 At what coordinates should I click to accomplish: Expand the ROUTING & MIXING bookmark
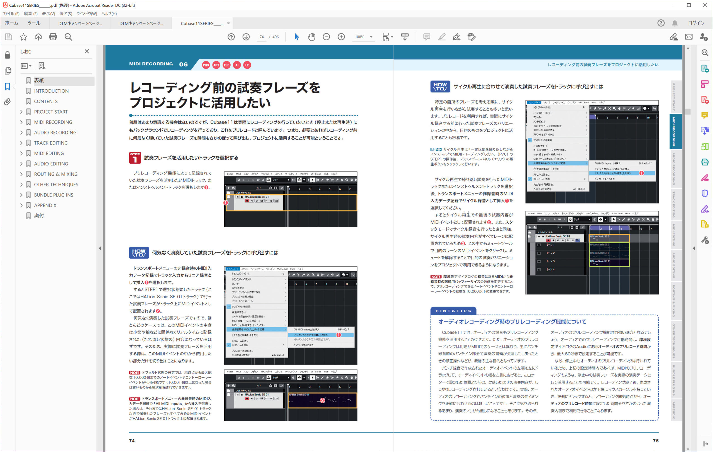tap(21, 174)
